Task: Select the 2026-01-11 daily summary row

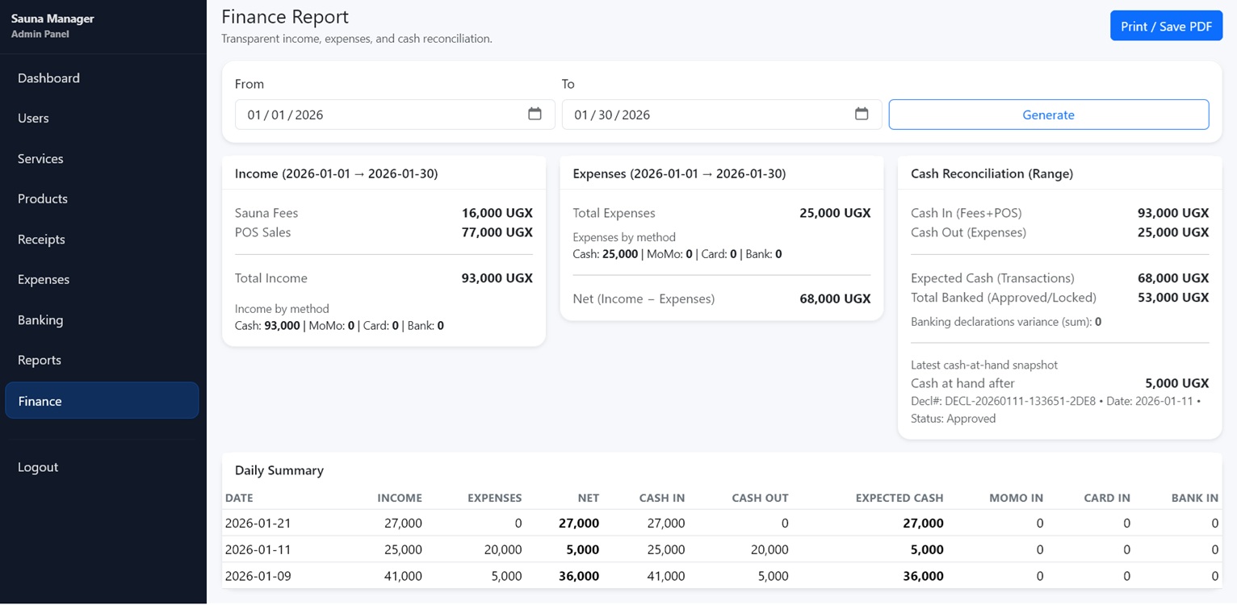Action: pyautogui.click(x=720, y=550)
